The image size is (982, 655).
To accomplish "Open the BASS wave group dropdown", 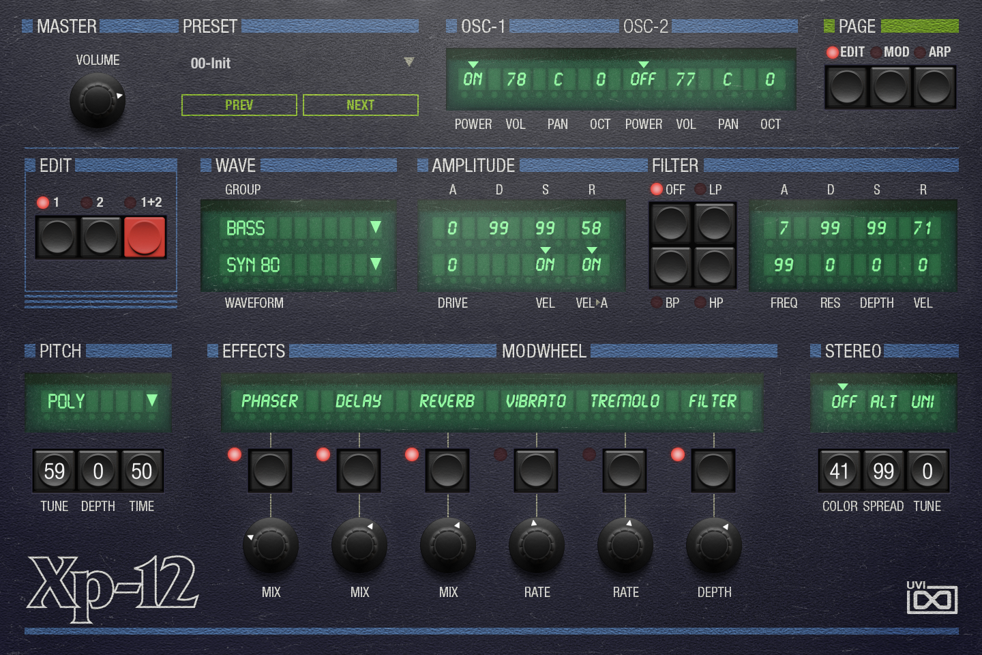I will pos(377,229).
